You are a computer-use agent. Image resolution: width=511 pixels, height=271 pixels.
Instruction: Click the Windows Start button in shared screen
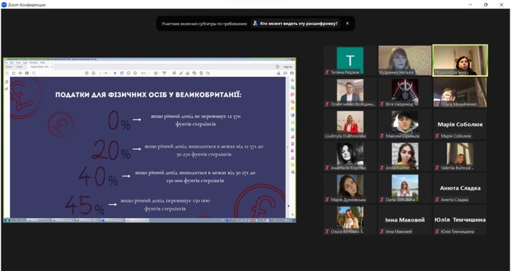point(7,221)
